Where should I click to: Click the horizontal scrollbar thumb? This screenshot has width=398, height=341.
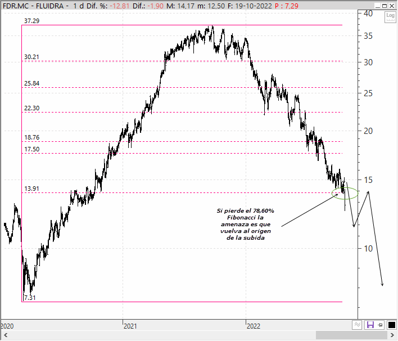(x=351, y=335)
